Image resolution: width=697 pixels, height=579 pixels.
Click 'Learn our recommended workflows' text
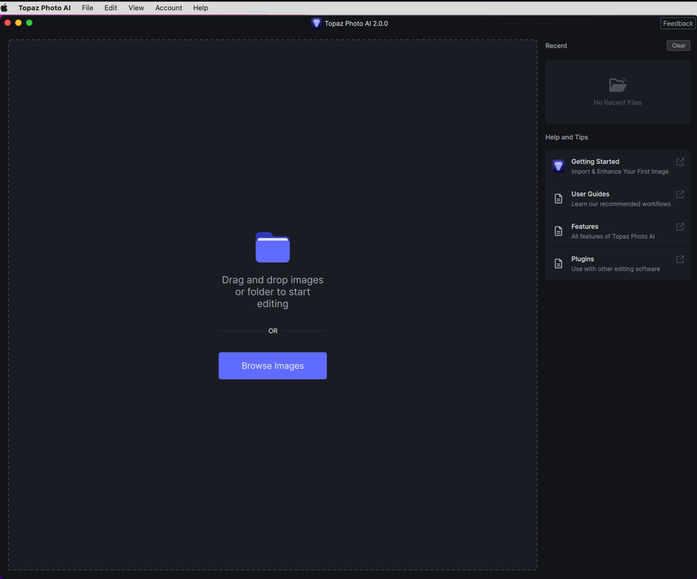point(620,204)
